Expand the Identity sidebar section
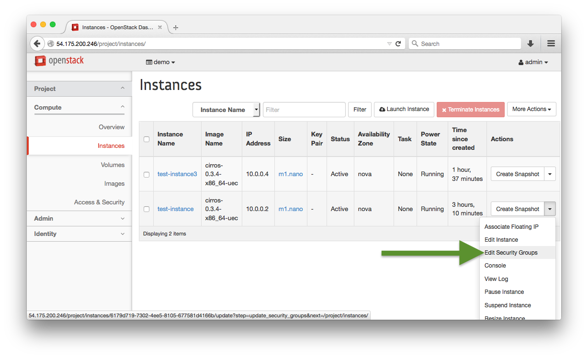 (79, 234)
